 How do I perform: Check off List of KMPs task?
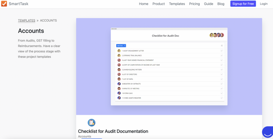222,79
